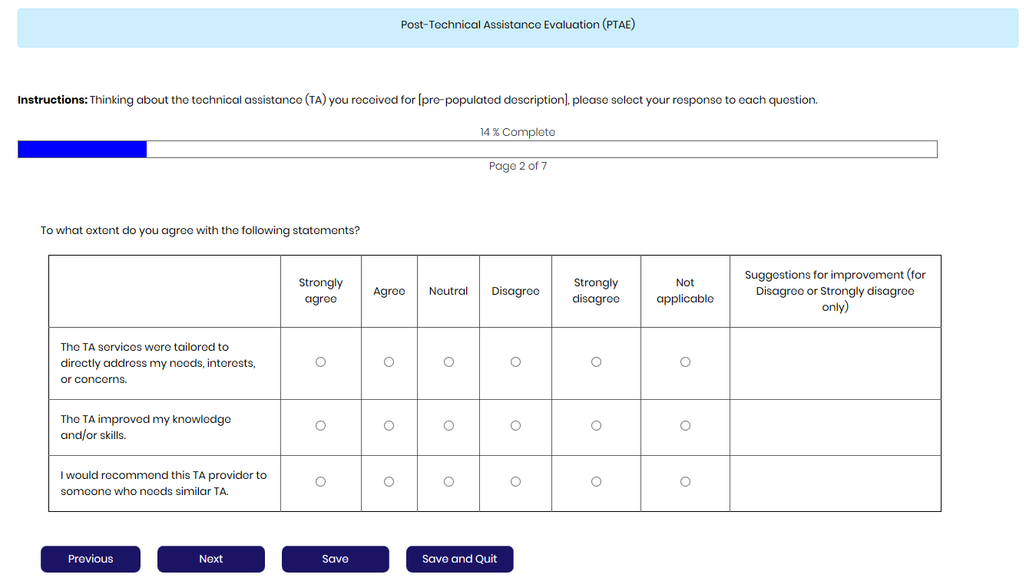
Task: Pick Strongly agree for recommend TA provider
Action: [320, 482]
